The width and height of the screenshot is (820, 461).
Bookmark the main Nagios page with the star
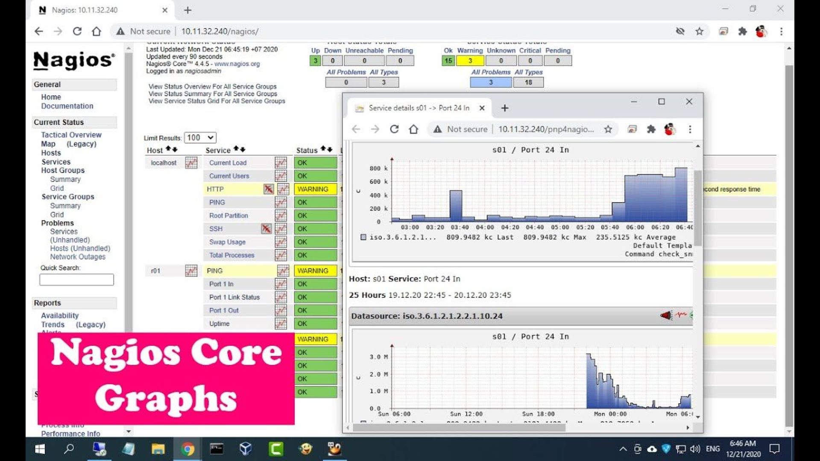[x=699, y=31]
